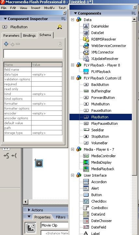This screenshot has height=235, width=139.
Task: Select the XMLConnector component icon
Action: [86, 52]
